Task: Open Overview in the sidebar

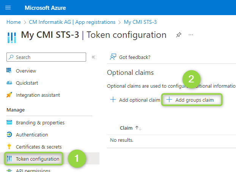Action: point(26,71)
